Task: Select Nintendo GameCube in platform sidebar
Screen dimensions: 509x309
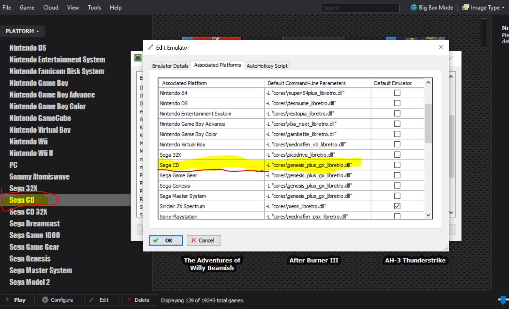Action: pos(40,118)
